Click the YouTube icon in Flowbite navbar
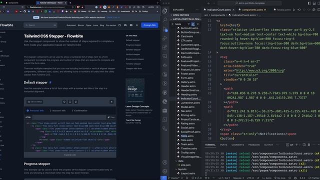 coord(131,25)
